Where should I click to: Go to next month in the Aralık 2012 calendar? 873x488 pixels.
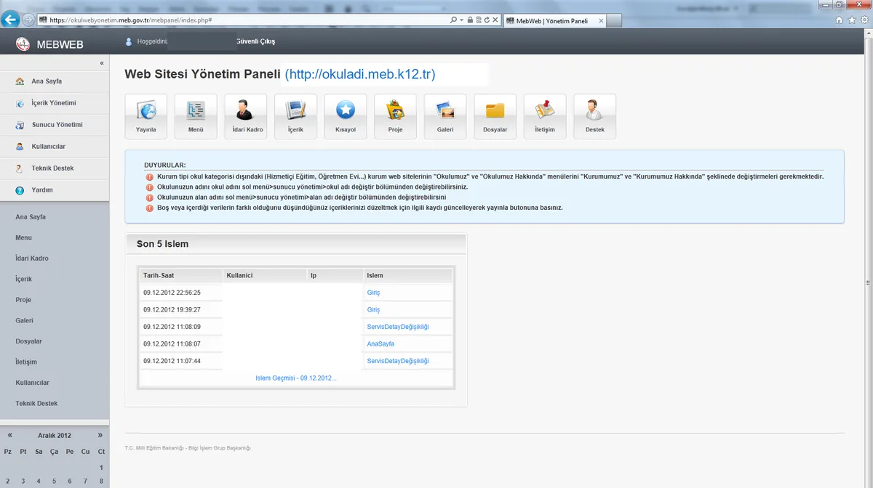(100, 435)
